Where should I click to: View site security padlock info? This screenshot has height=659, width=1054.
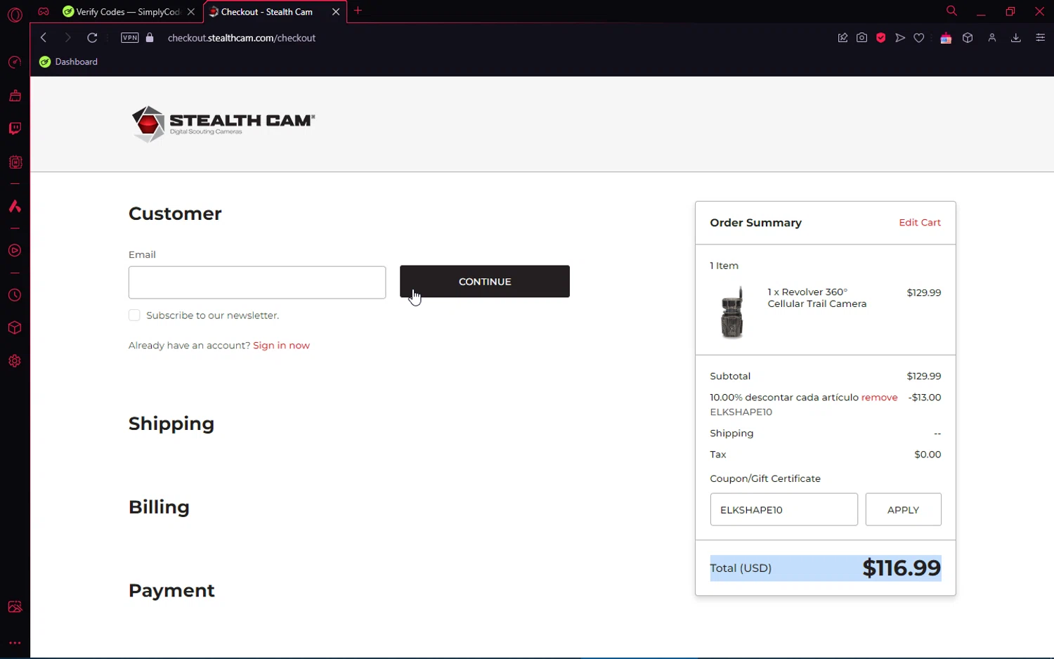click(150, 38)
